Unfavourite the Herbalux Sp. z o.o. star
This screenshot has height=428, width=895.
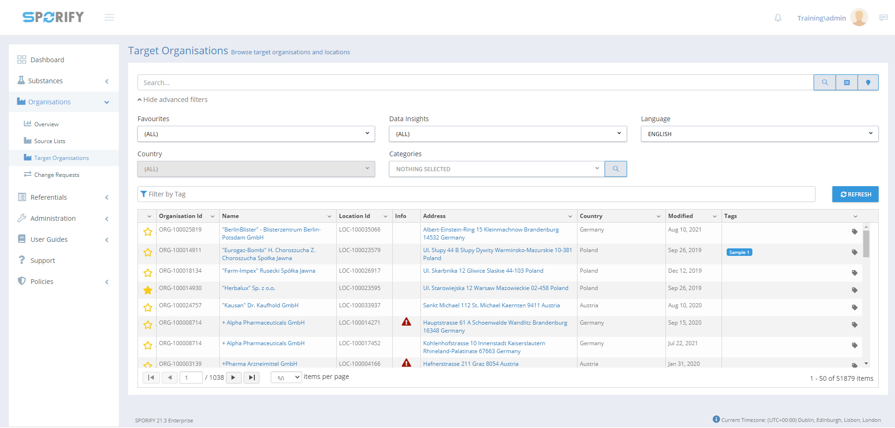(148, 290)
